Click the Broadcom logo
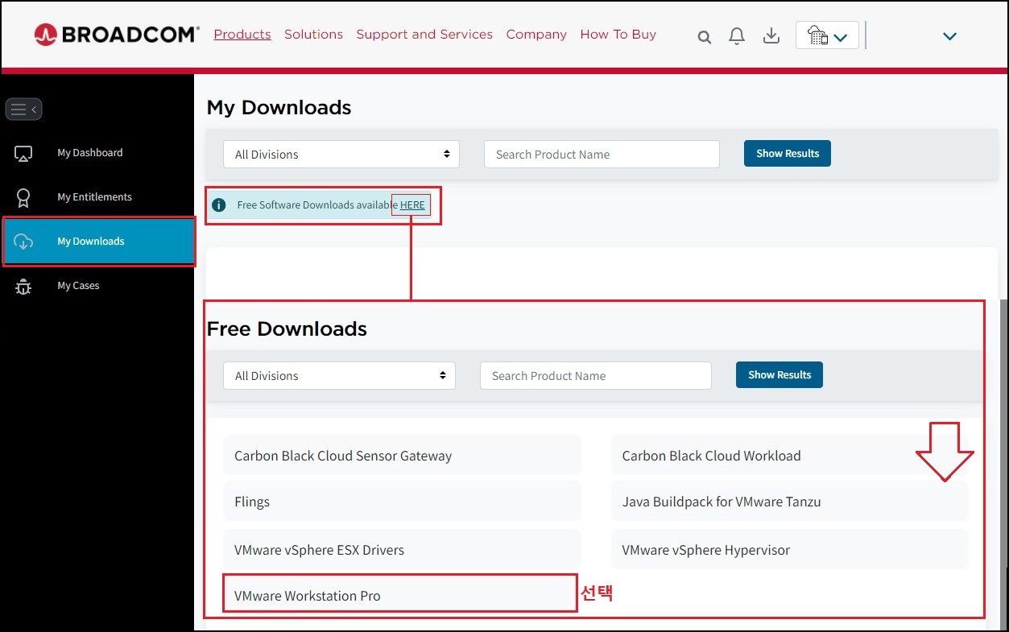 pos(117,34)
